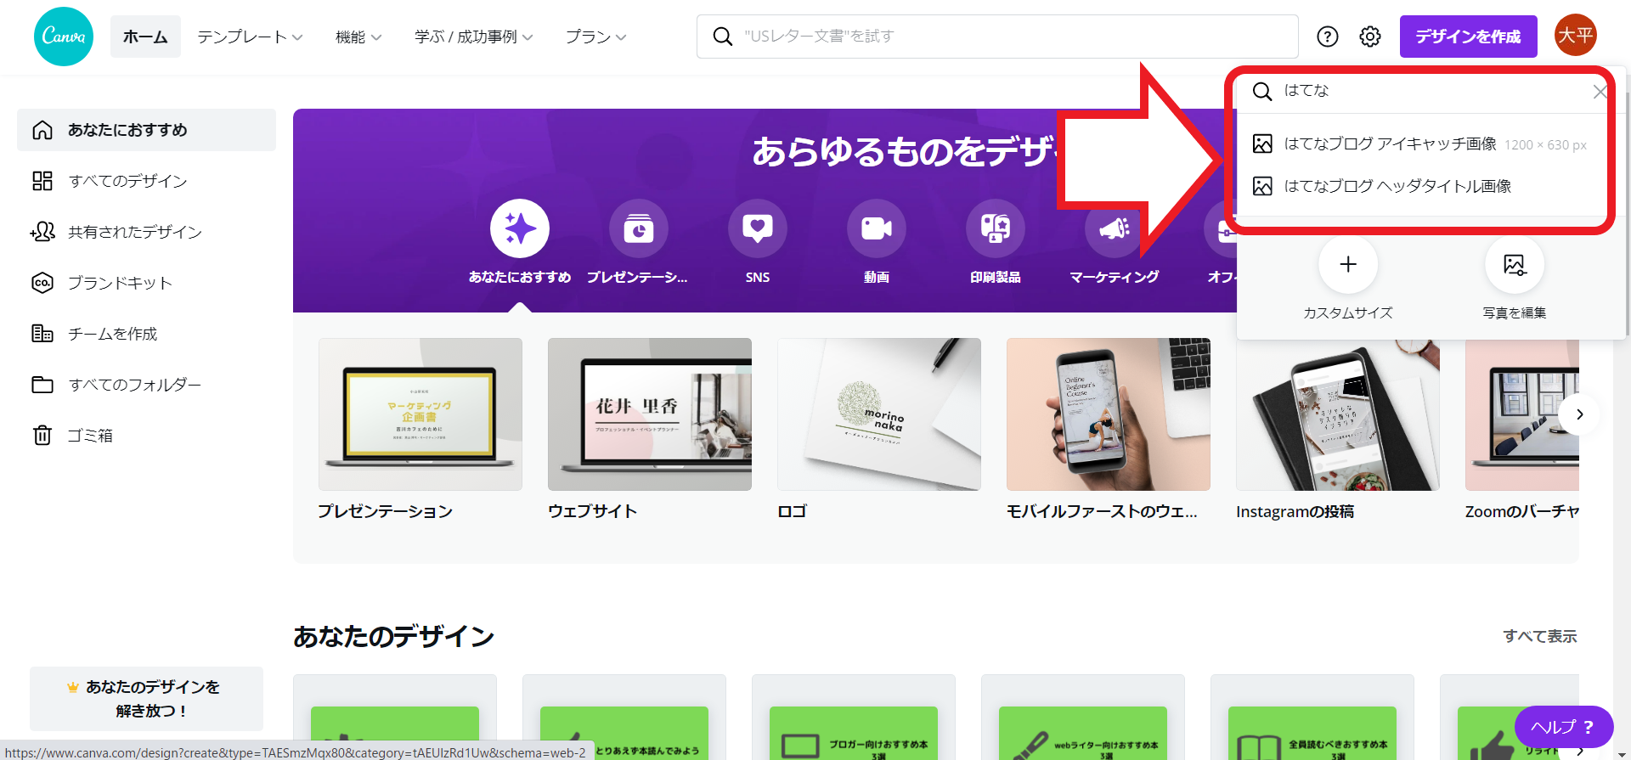The width and height of the screenshot is (1631, 760).
Task: Clear the はてな search with X
Action: click(1600, 91)
